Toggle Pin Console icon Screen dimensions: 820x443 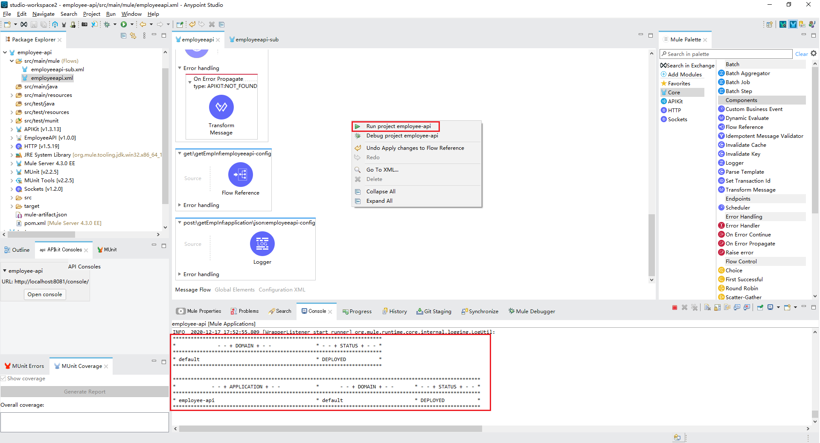pyautogui.click(x=760, y=307)
